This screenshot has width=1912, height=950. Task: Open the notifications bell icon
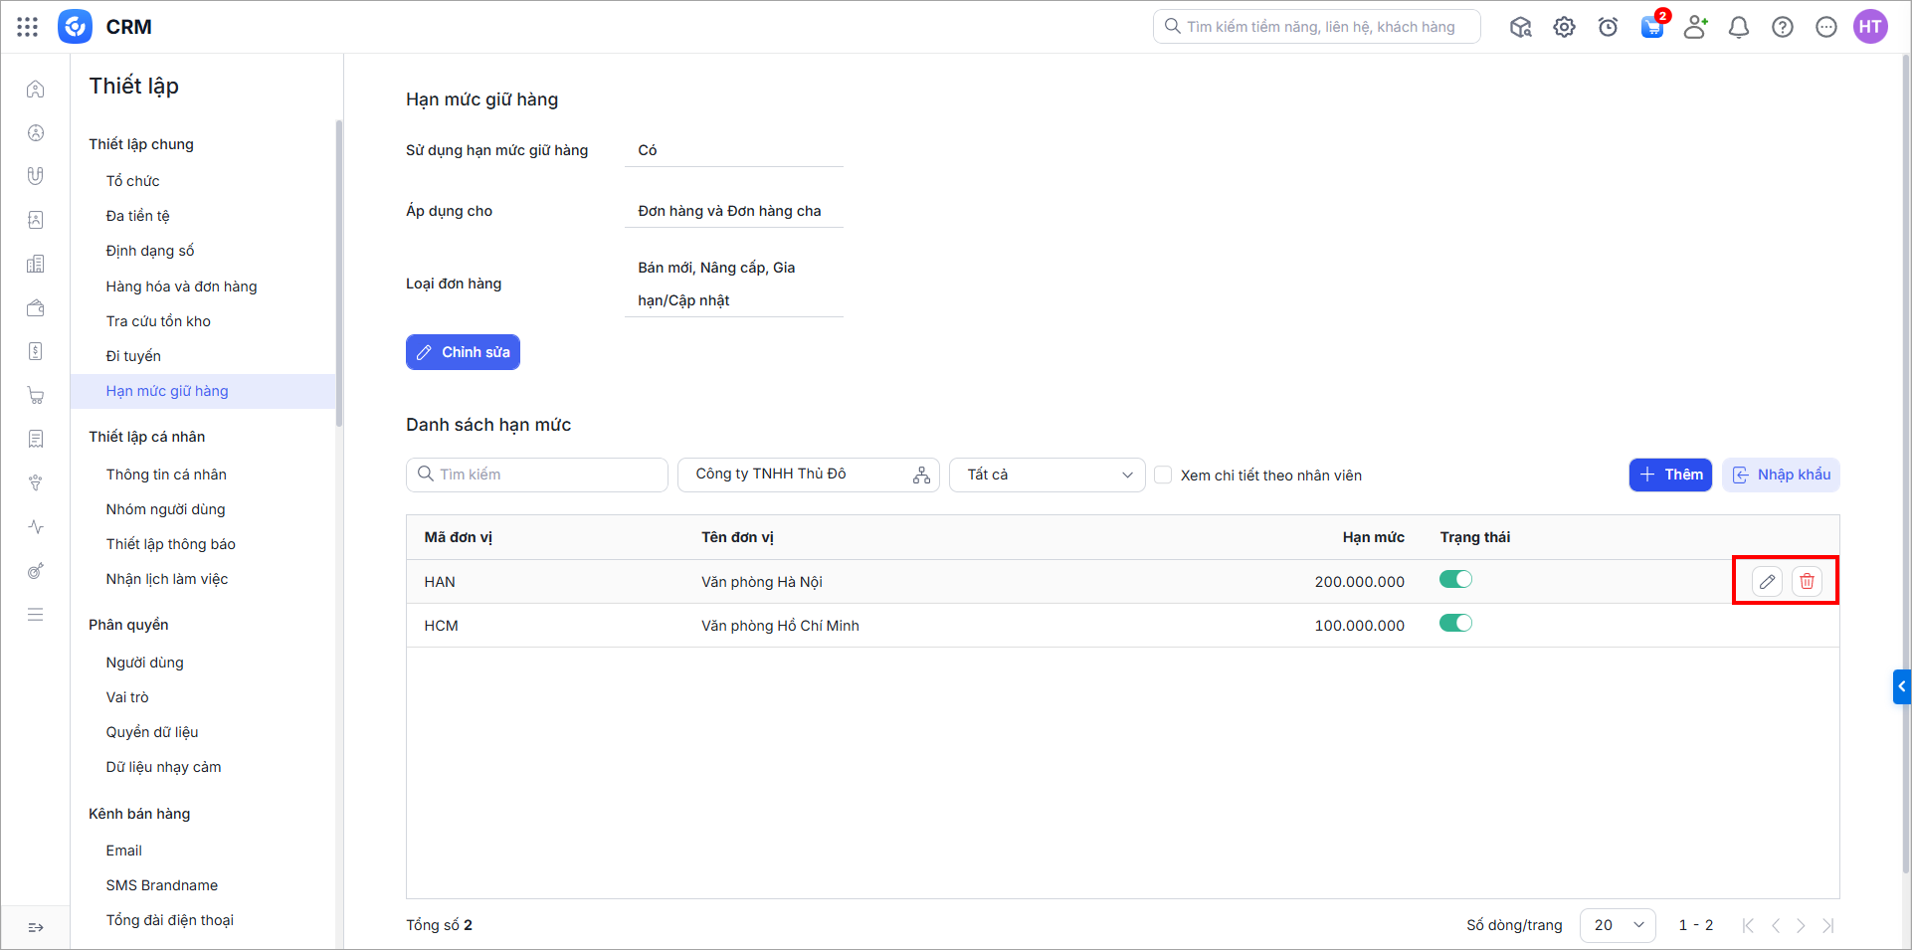[1738, 27]
